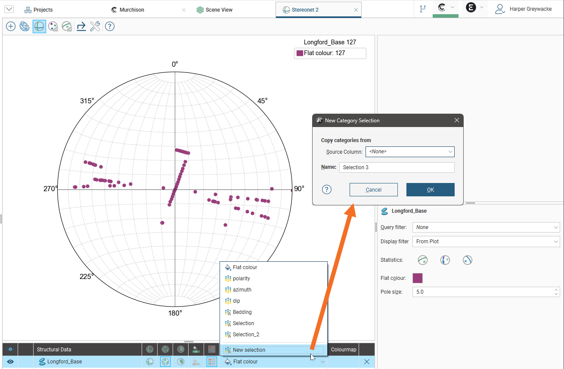Open the Display filter dropdown
The width and height of the screenshot is (564, 369).
[x=486, y=242]
